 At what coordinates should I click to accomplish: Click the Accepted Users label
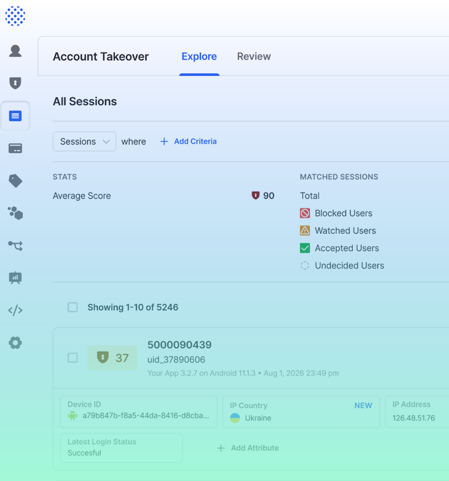[x=347, y=248]
